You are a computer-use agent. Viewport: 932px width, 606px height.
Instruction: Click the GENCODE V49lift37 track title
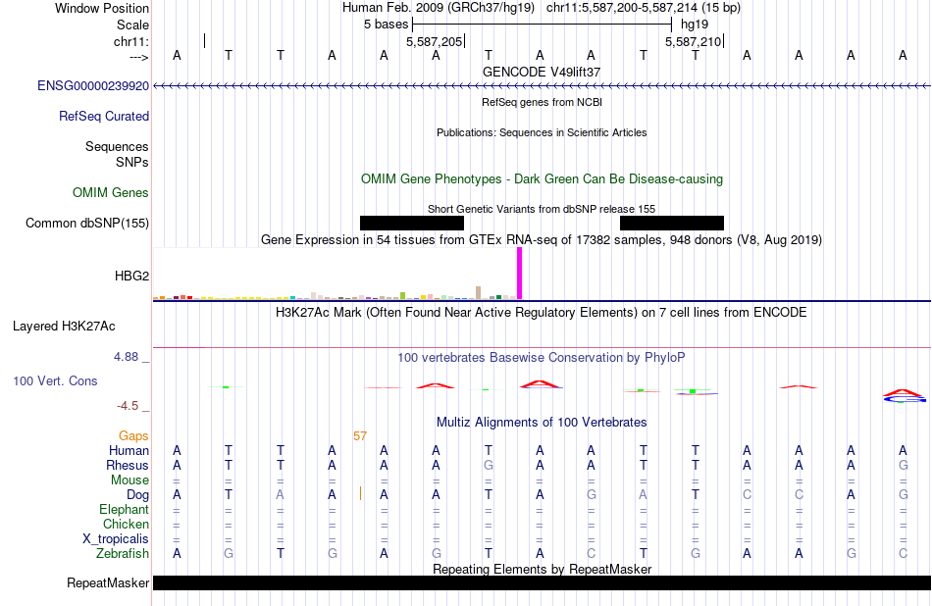pyautogui.click(x=542, y=72)
